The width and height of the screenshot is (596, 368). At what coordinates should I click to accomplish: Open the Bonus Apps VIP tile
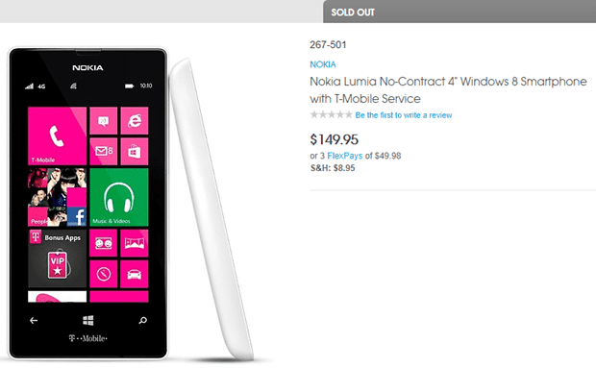57,258
